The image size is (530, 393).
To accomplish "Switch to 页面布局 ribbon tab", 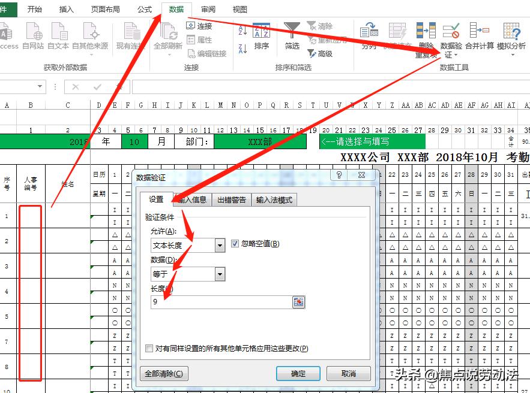I will tap(106, 9).
